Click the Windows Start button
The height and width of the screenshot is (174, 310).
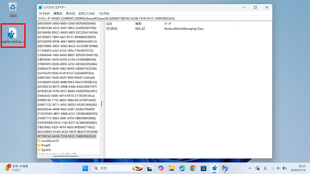coord(85,168)
